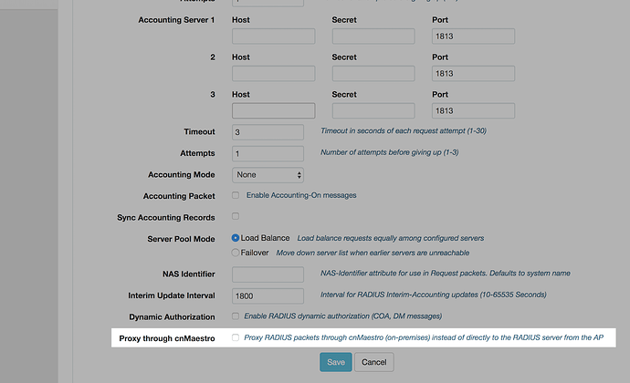Focus the Accounting Server 2 Port field

tap(473, 74)
